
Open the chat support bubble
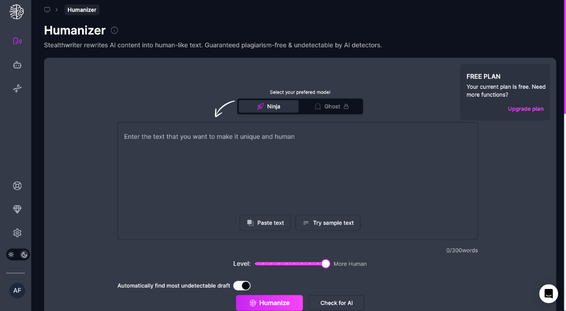point(548,293)
